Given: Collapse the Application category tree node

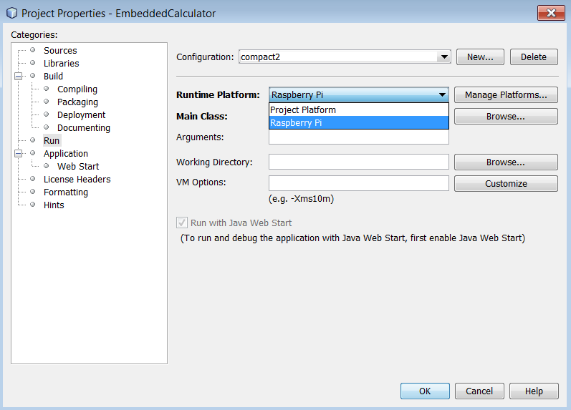Looking at the screenshot, I should [x=19, y=154].
